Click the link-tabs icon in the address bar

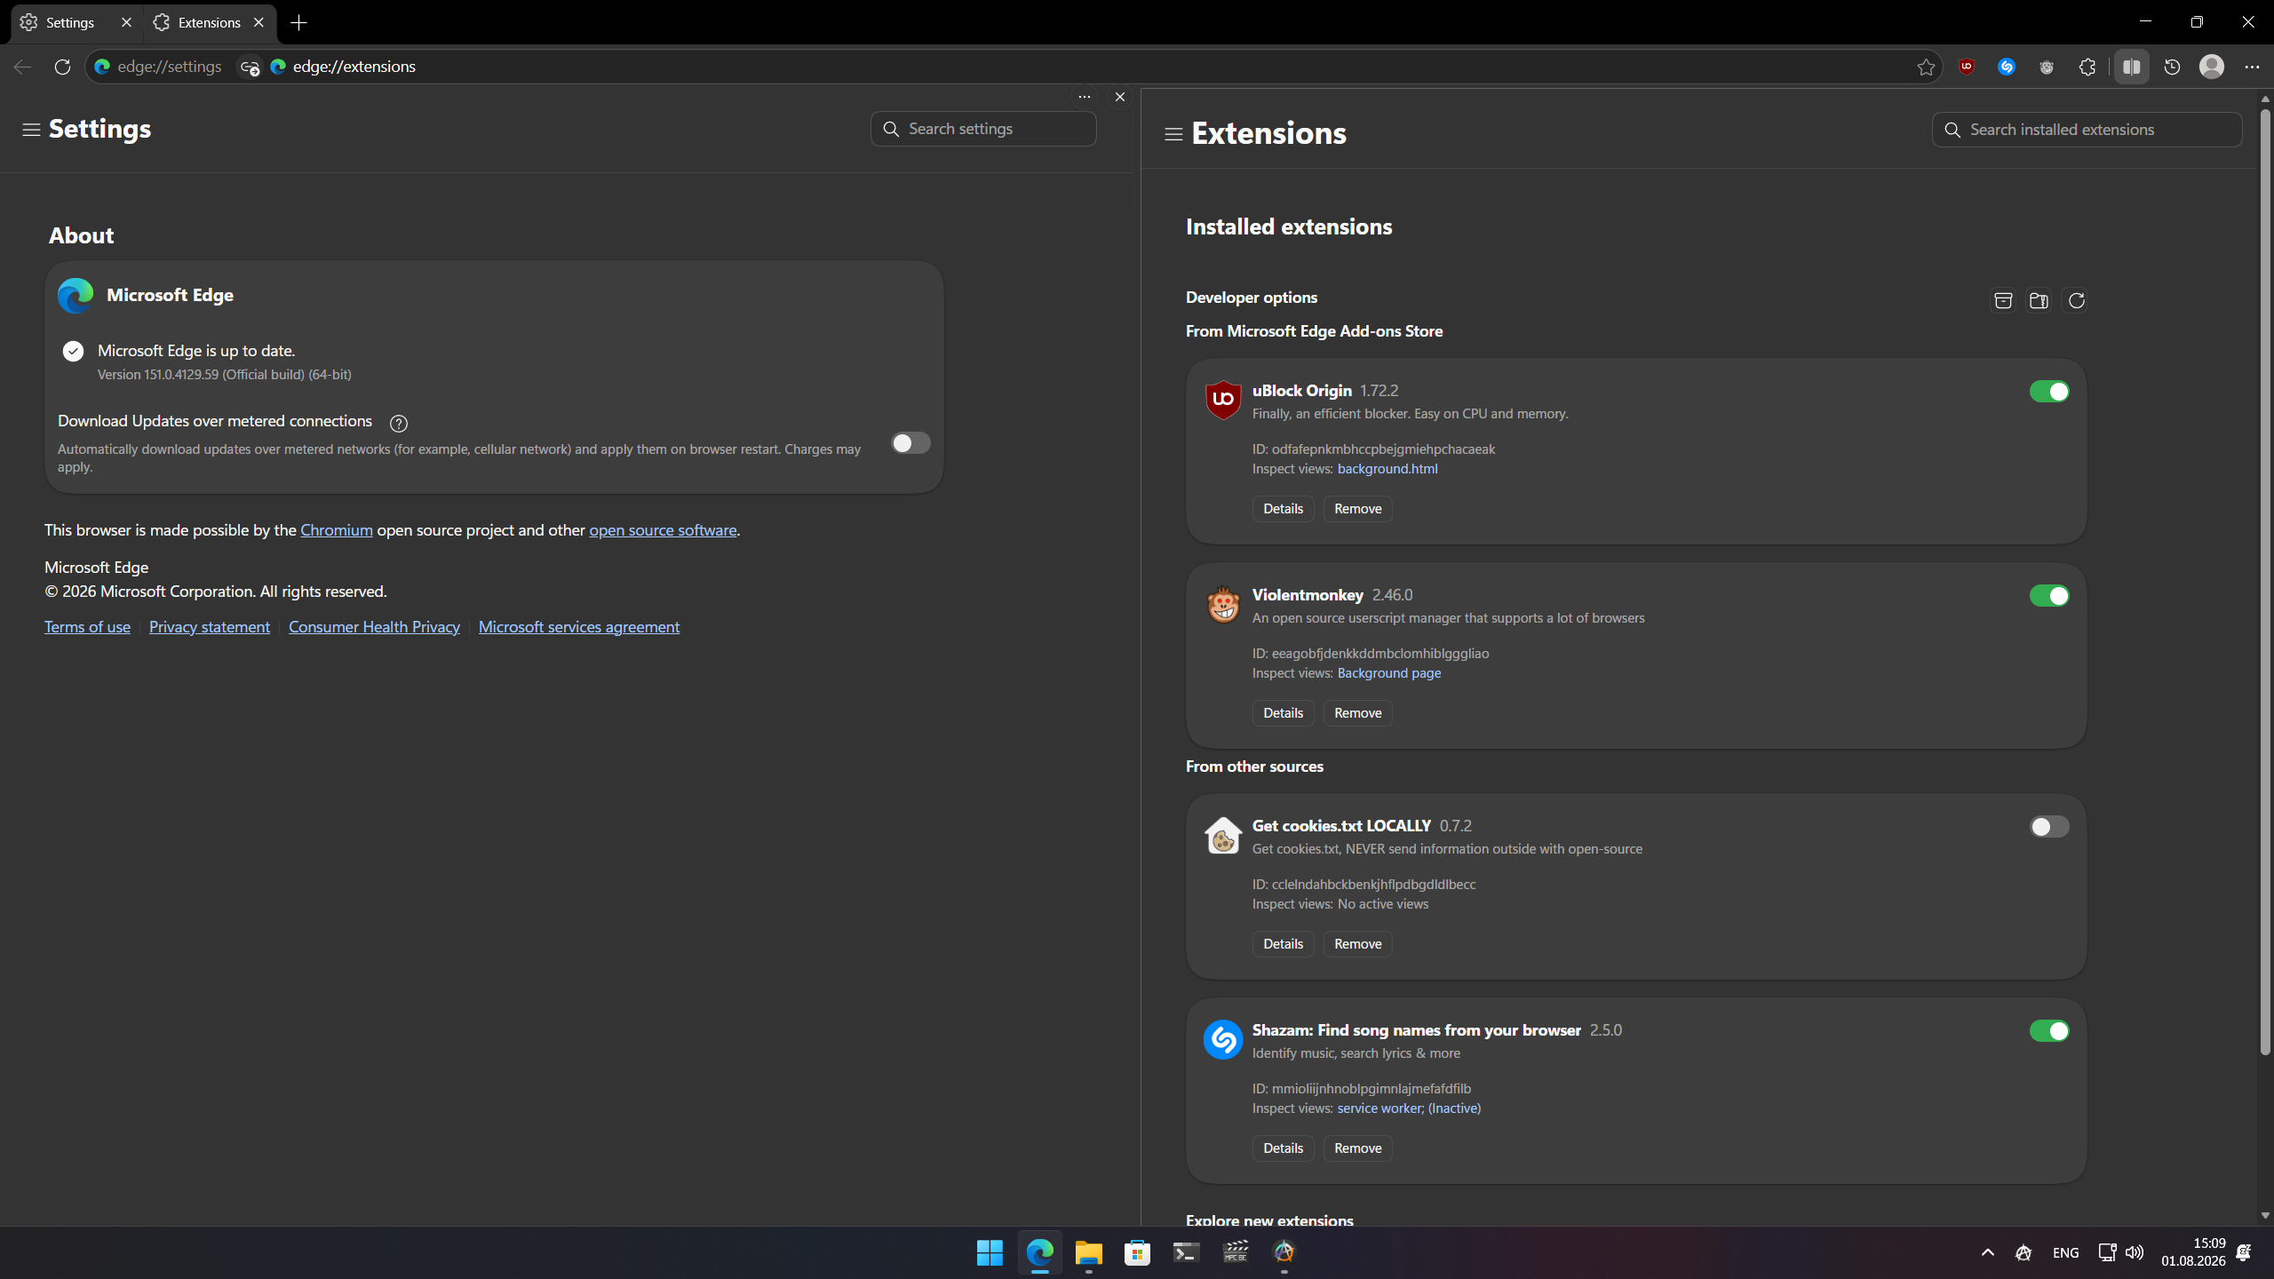click(250, 68)
